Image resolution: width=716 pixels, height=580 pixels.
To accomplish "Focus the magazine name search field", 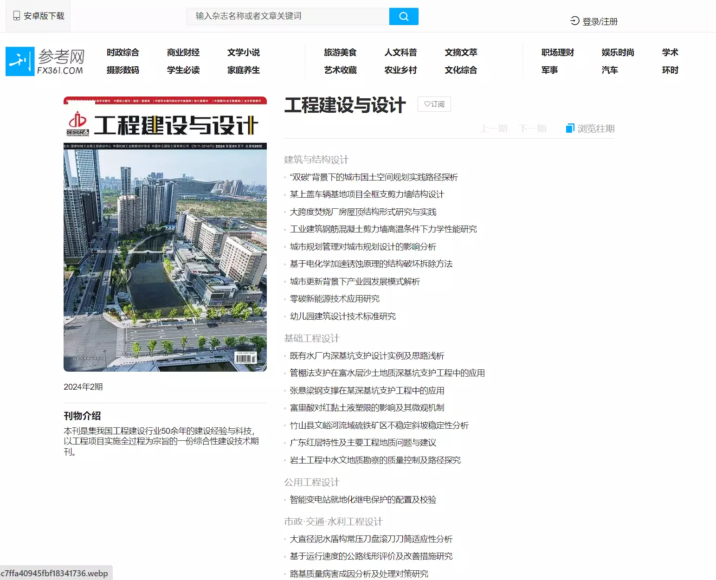I will [288, 16].
